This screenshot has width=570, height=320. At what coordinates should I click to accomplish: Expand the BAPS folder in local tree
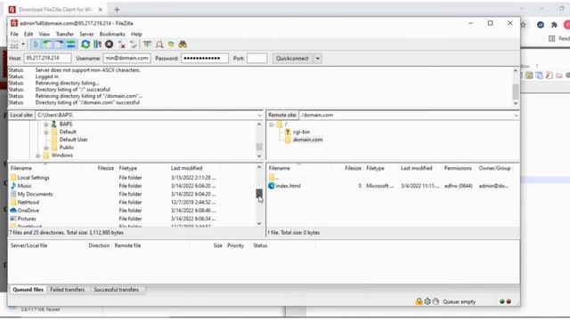tap(45, 124)
